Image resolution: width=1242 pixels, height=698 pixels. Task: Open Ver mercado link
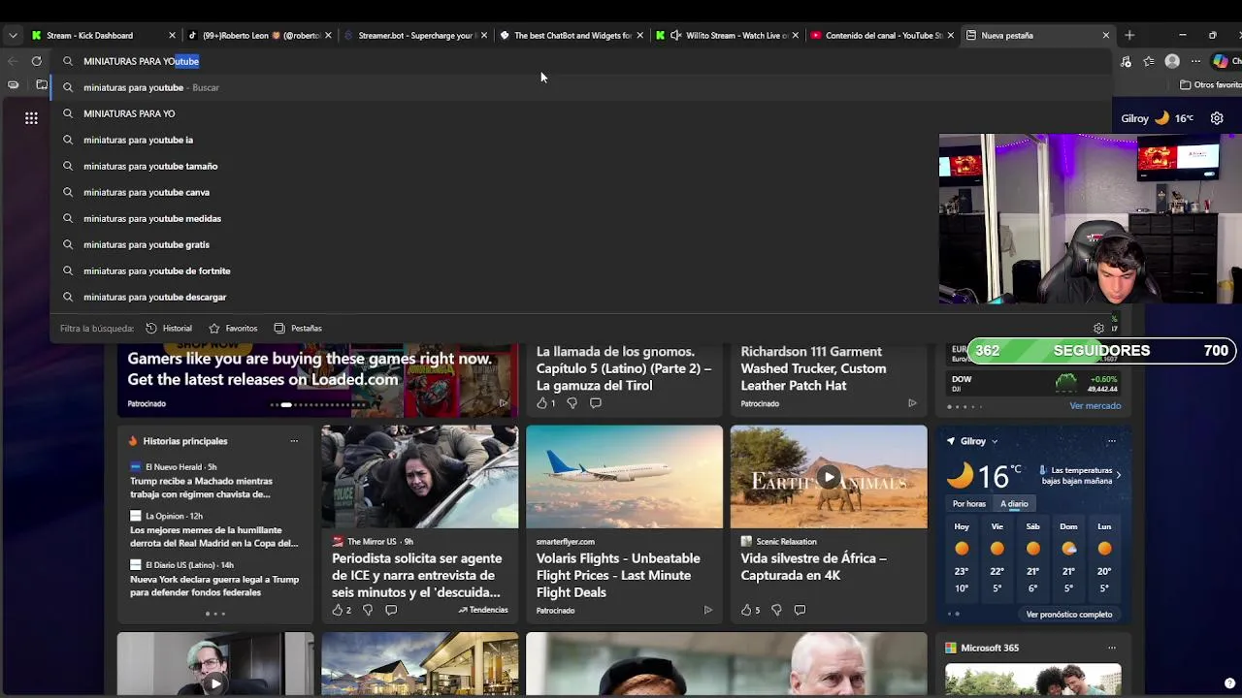pos(1095,406)
